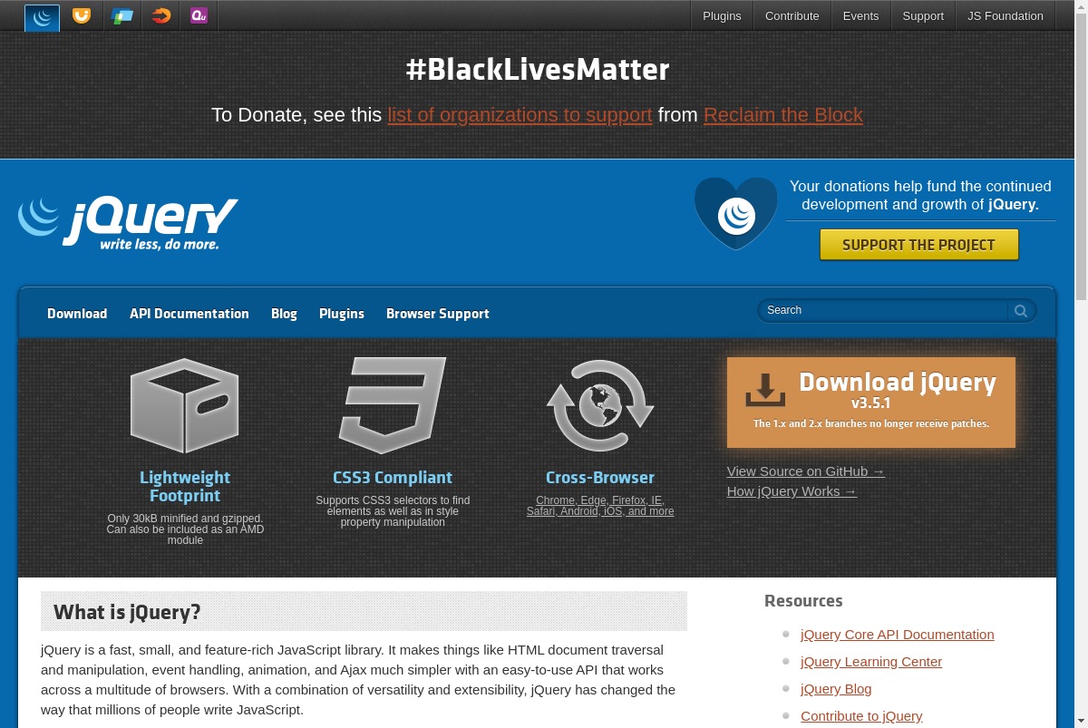This screenshot has width=1088, height=728.
Task: Open the jQuery UI project icon
Action: coord(82,15)
